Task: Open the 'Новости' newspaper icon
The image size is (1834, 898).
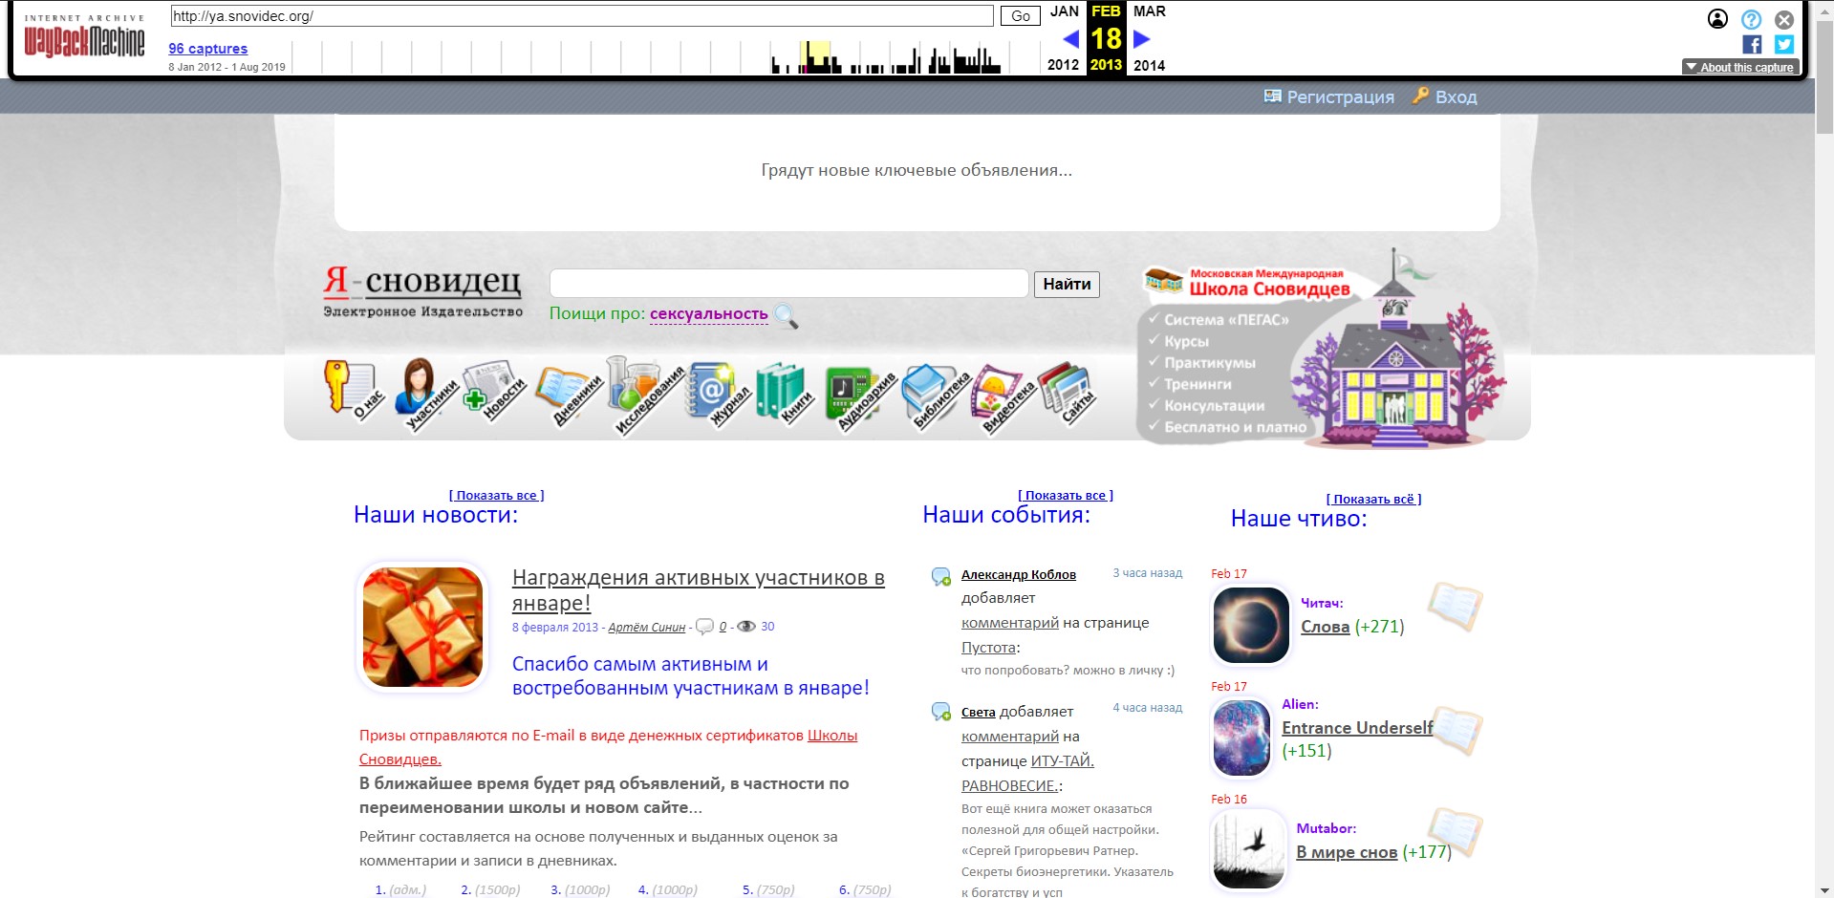Action: (494, 392)
